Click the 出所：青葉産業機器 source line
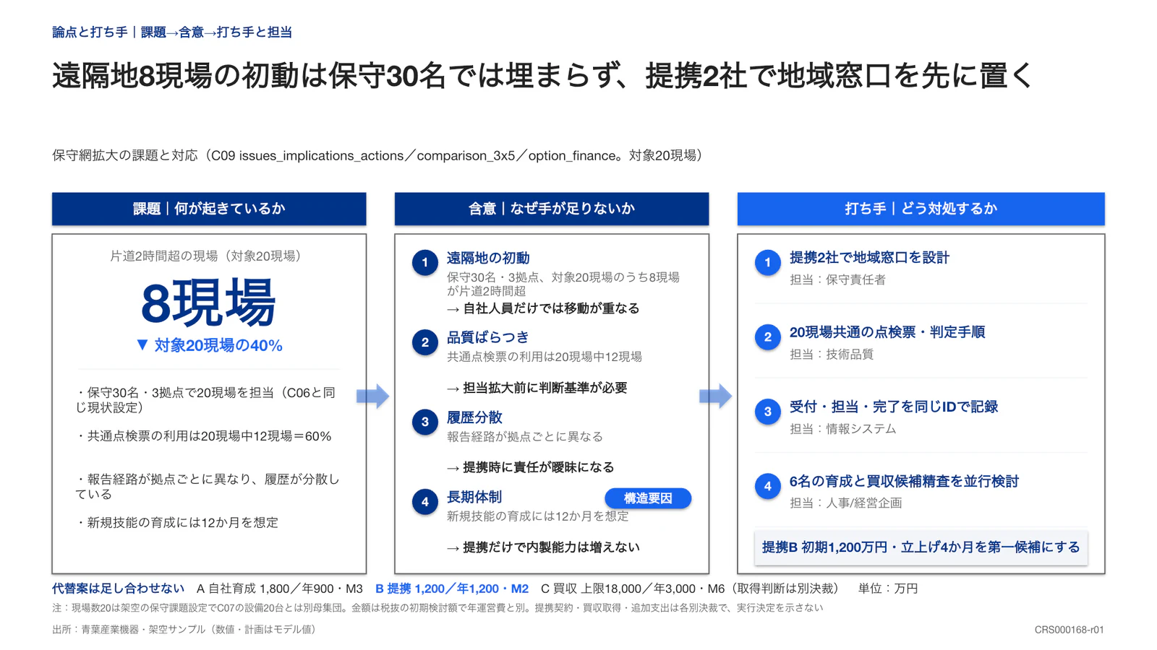Image resolution: width=1157 pixels, height=650 pixels. click(184, 630)
